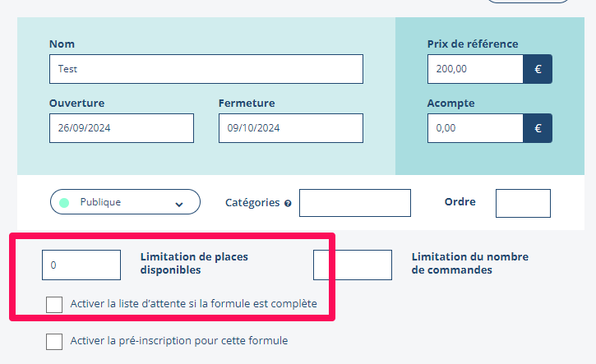596x364 pixels.
Task: Click the euro icon beside Prix de référence
Action: click(538, 69)
